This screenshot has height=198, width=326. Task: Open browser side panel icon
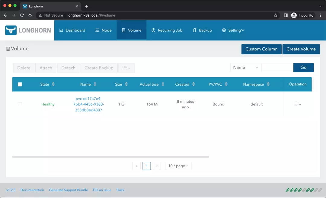point(286,15)
